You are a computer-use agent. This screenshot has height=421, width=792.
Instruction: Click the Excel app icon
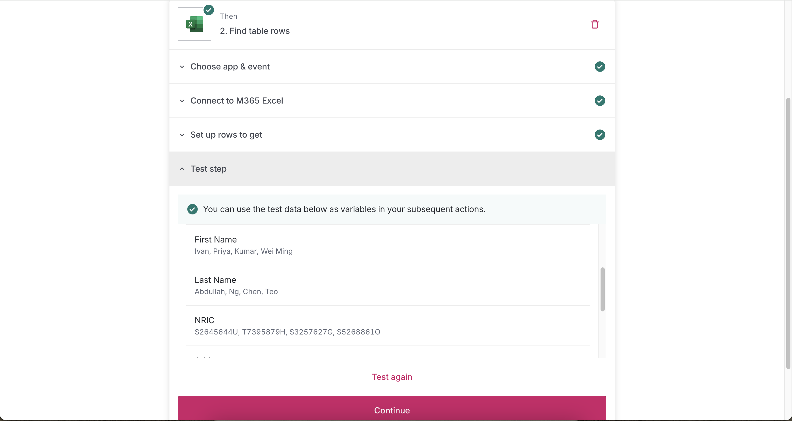[x=194, y=24]
